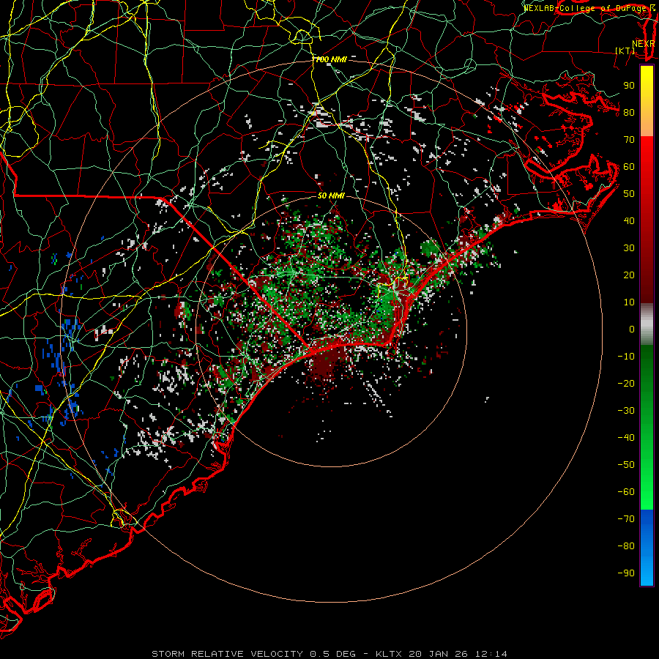Click the 0 knot scale label

[x=632, y=329]
